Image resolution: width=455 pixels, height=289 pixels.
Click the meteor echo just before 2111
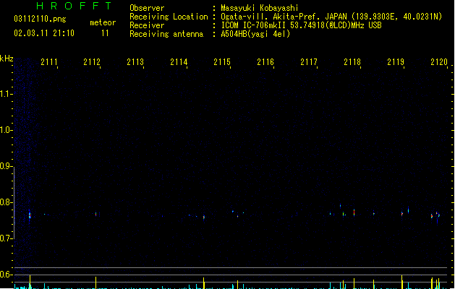click(x=30, y=215)
